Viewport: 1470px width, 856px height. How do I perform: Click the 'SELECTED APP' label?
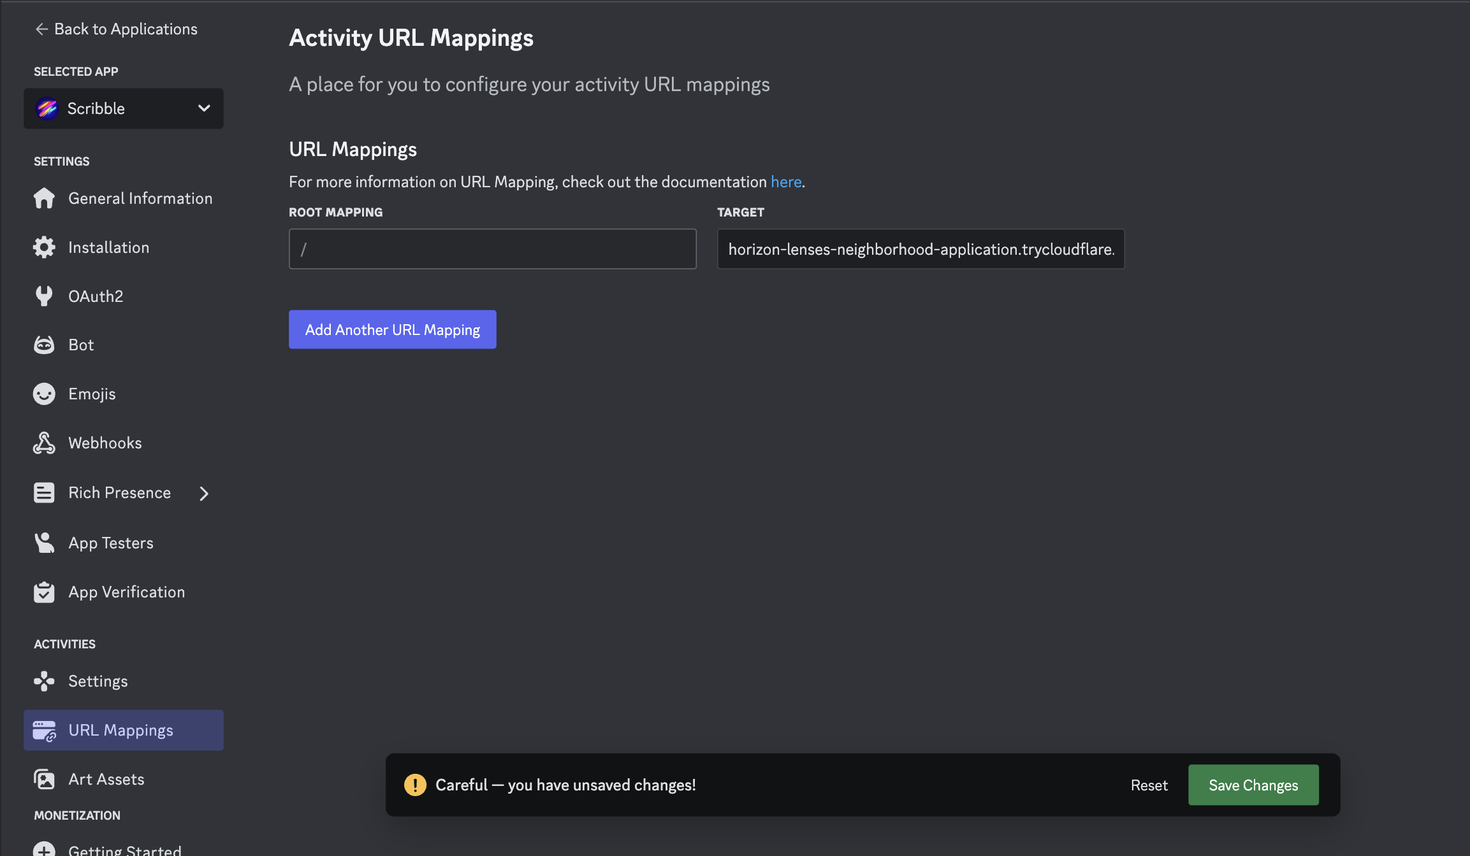click(x=76, y=71)
